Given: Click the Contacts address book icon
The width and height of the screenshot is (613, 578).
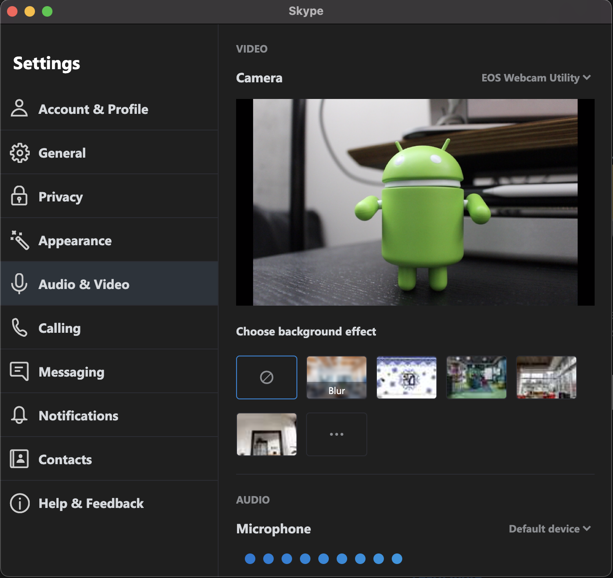Looking at the screenshot, I should click(x=19, y=459).
